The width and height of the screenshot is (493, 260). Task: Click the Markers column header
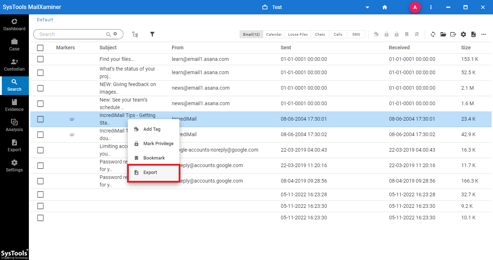(65, 48)
